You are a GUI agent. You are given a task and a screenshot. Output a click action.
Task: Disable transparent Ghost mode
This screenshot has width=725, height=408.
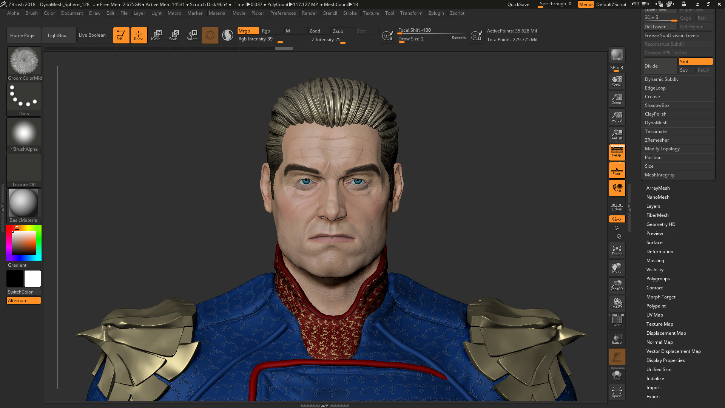coord(617,357)
